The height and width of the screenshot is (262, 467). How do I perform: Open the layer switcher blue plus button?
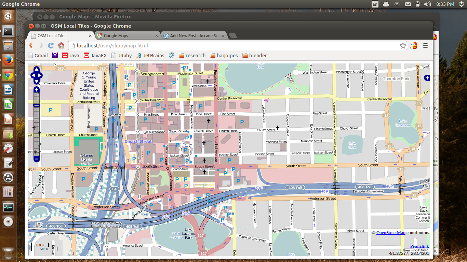[x=427, y=78]
